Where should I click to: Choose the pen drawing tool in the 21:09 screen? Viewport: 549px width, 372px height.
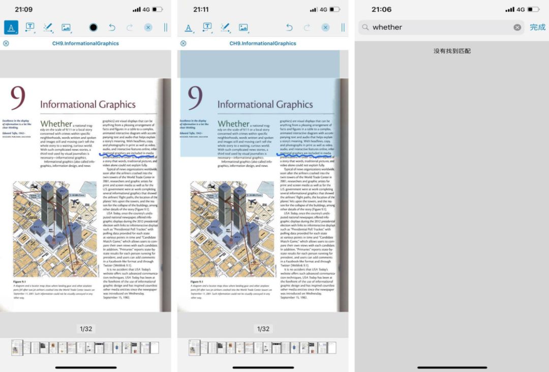click(48, 27)
